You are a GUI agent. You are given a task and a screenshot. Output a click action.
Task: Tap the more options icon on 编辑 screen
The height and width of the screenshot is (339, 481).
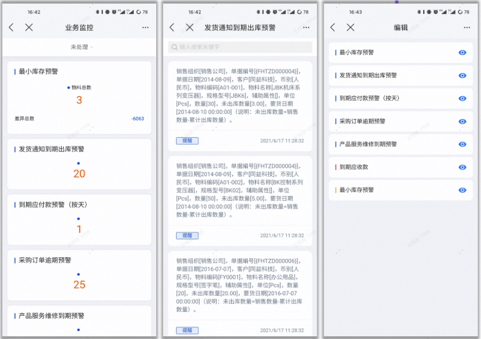pyautogui.click(x=467, y=27)
